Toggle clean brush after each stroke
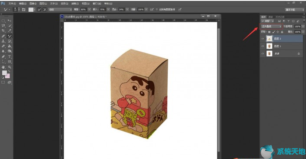This screenshot has height=159, width=306. point(45,10)
